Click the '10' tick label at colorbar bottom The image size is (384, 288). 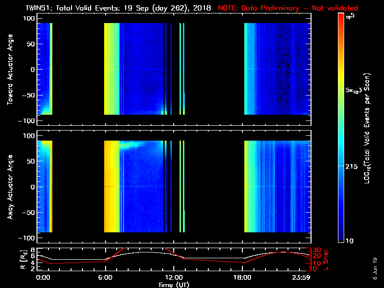click(349, 241)
